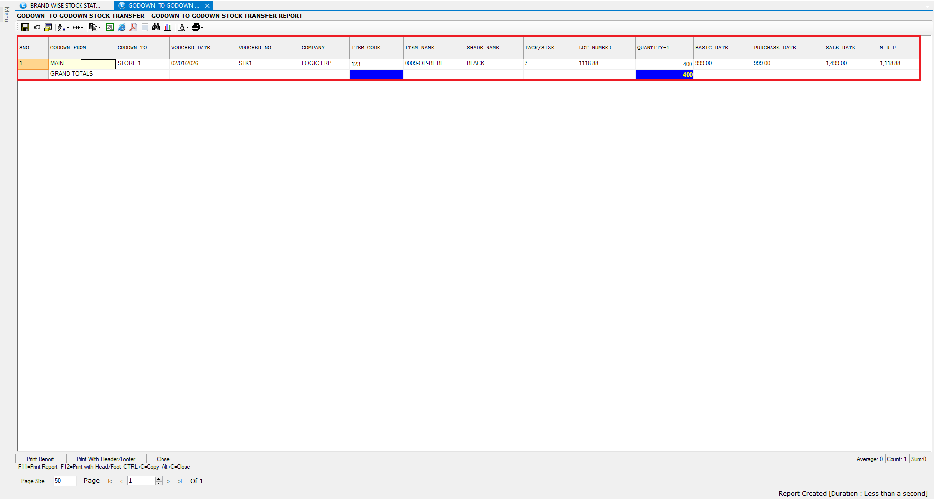The height and width of the screenshot is (499, 934).
Task: Open the vertical Menu side panel
Action: point(6,15)
